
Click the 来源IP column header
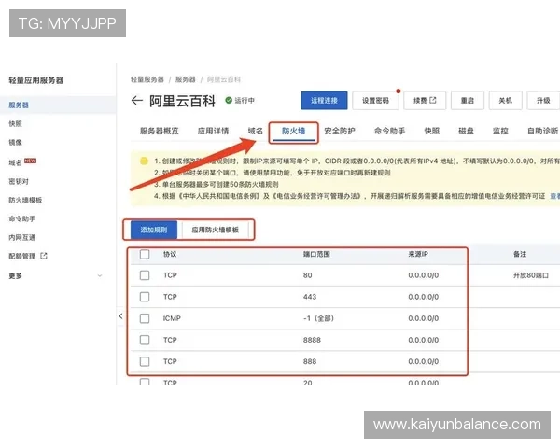point(418,254)
